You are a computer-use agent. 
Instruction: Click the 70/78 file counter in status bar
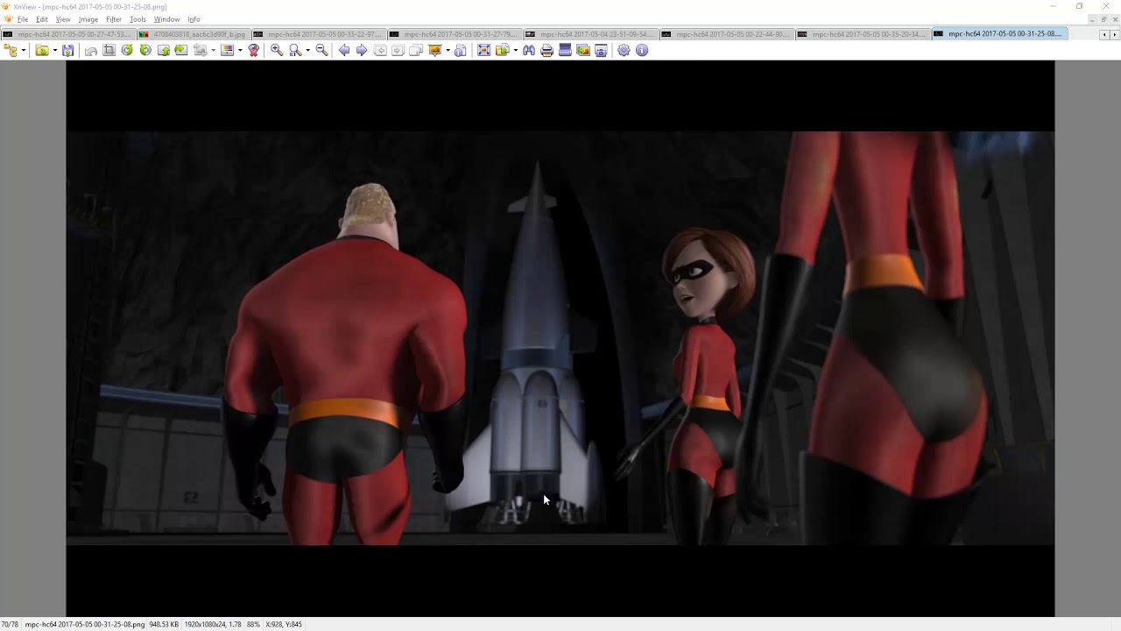[x=10, y=624]
